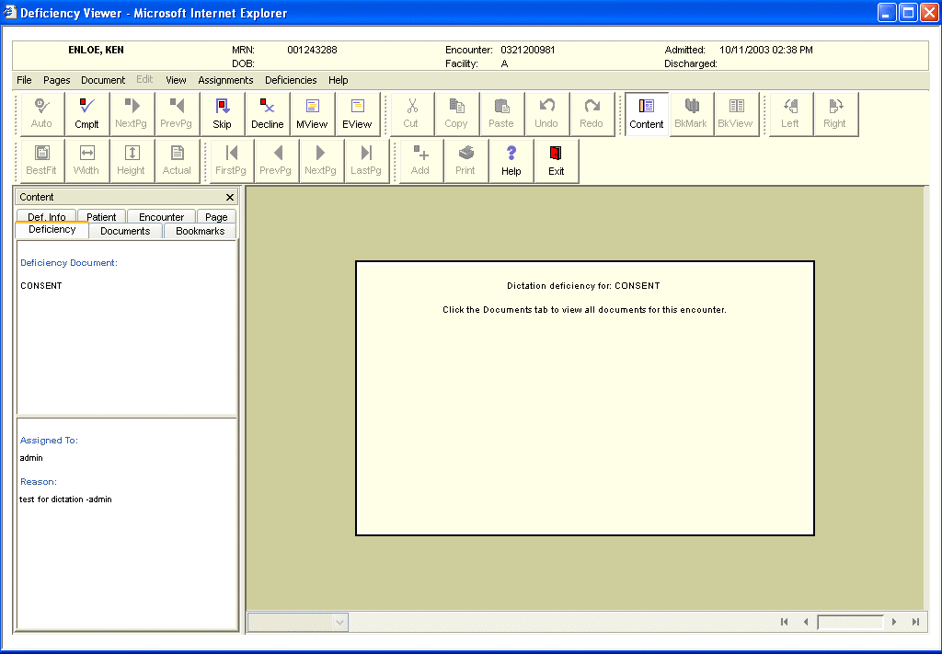Click the Copy toolbar icon
Image resolution: width=942 pixels, height=654 pixels.
coord(456,114)
